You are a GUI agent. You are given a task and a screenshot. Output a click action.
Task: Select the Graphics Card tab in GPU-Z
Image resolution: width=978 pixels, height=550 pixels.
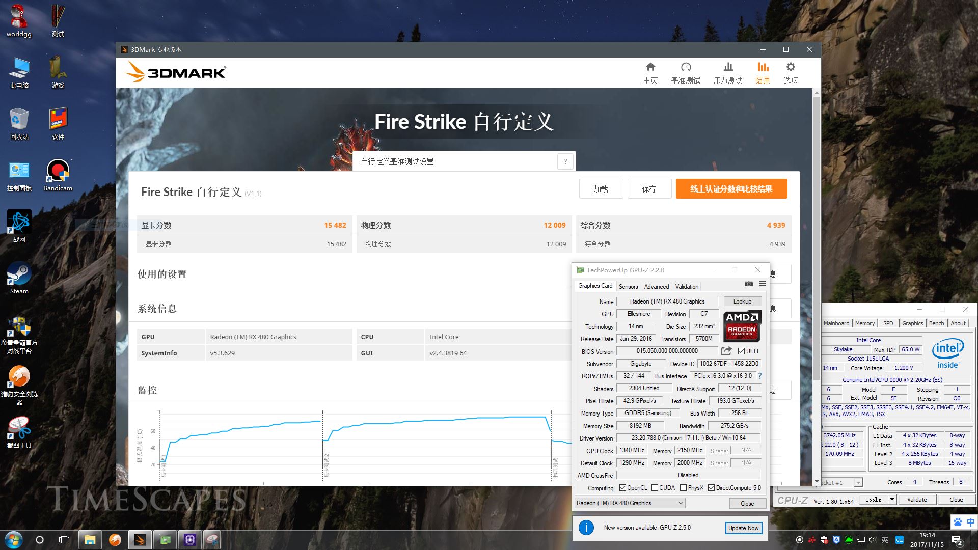595,286
